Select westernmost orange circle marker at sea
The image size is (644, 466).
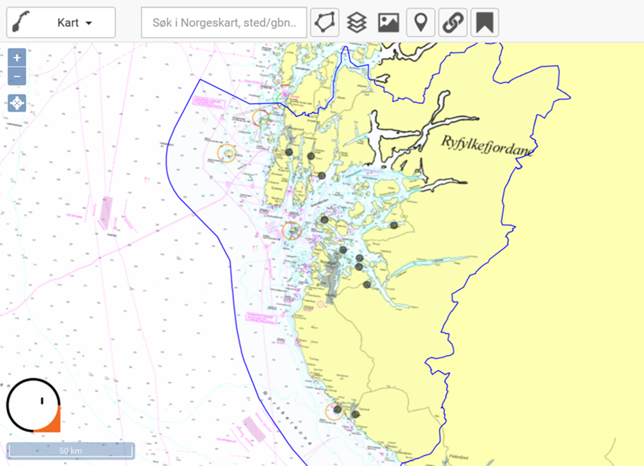tap(227, 152)
